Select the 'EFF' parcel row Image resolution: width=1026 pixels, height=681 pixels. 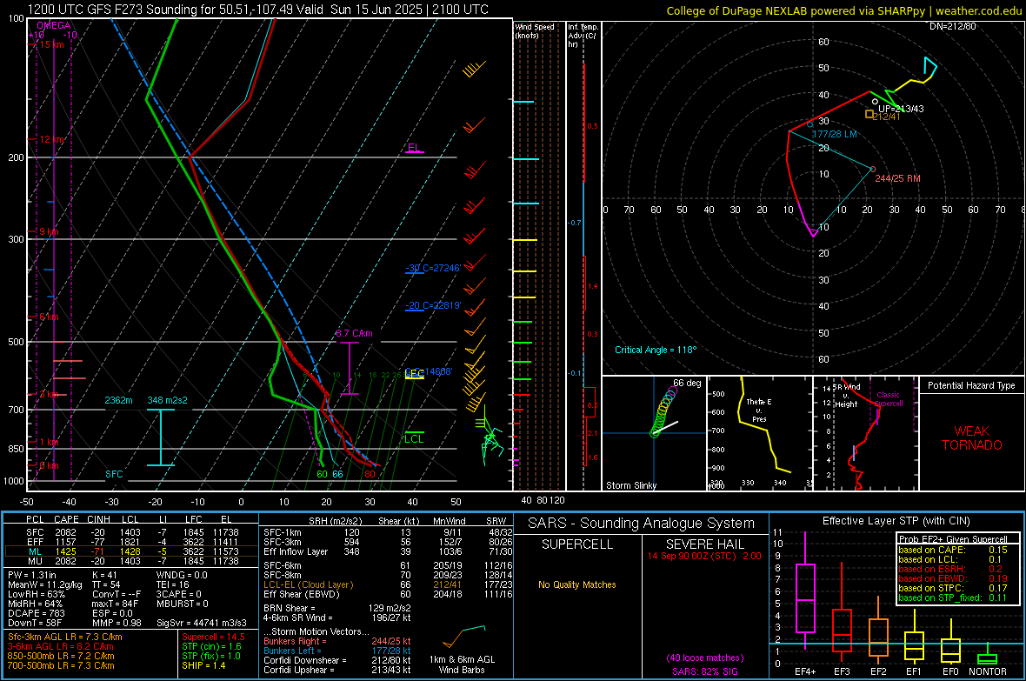coord(131,542)
